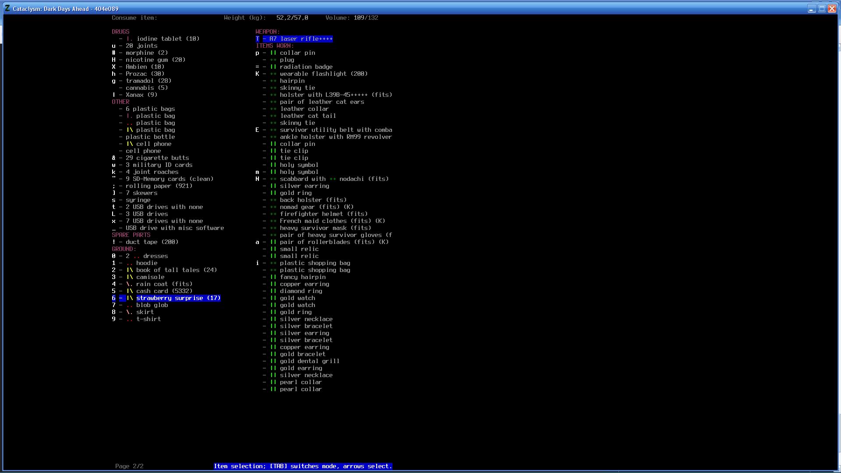The image size is (841, 473).
Task: Click the green bars icon beside radiation badge
Action: [x=273, y=67]
